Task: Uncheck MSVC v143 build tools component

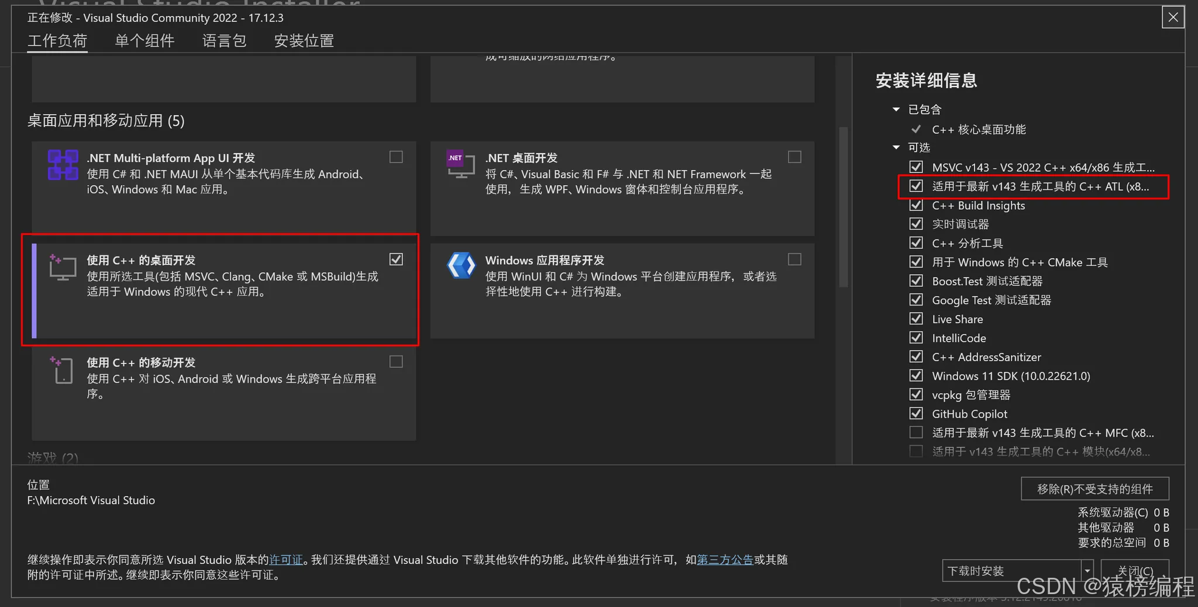Action: point(916,167)
